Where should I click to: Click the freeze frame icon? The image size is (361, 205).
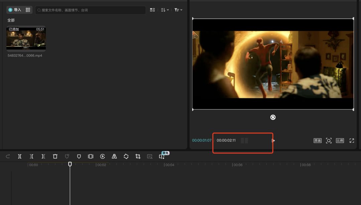point(91,156)
